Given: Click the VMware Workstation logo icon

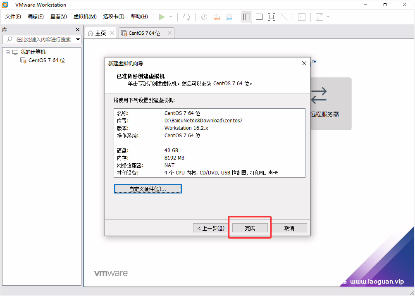Looking at the screenshot, I should click(x=5, y=5).
